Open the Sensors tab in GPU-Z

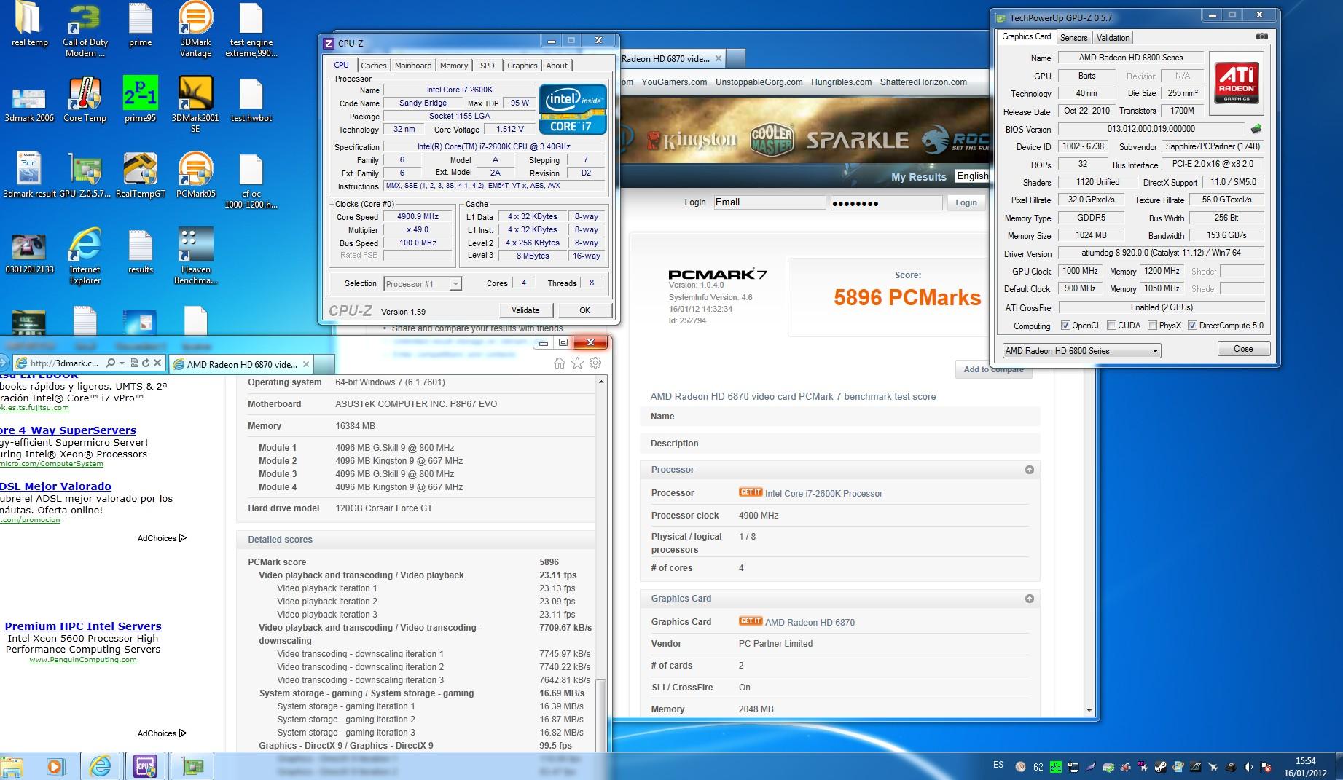[x=1073, y=38]
